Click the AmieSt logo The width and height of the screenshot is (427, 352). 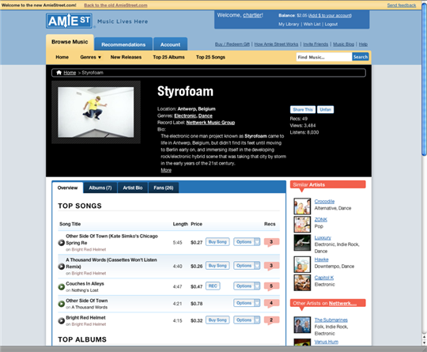[69, 21]
